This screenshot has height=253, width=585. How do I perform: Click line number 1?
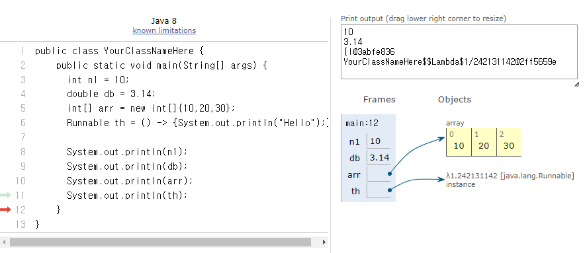[23, 51]
